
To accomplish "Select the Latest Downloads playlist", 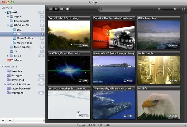I will (22, 88).
